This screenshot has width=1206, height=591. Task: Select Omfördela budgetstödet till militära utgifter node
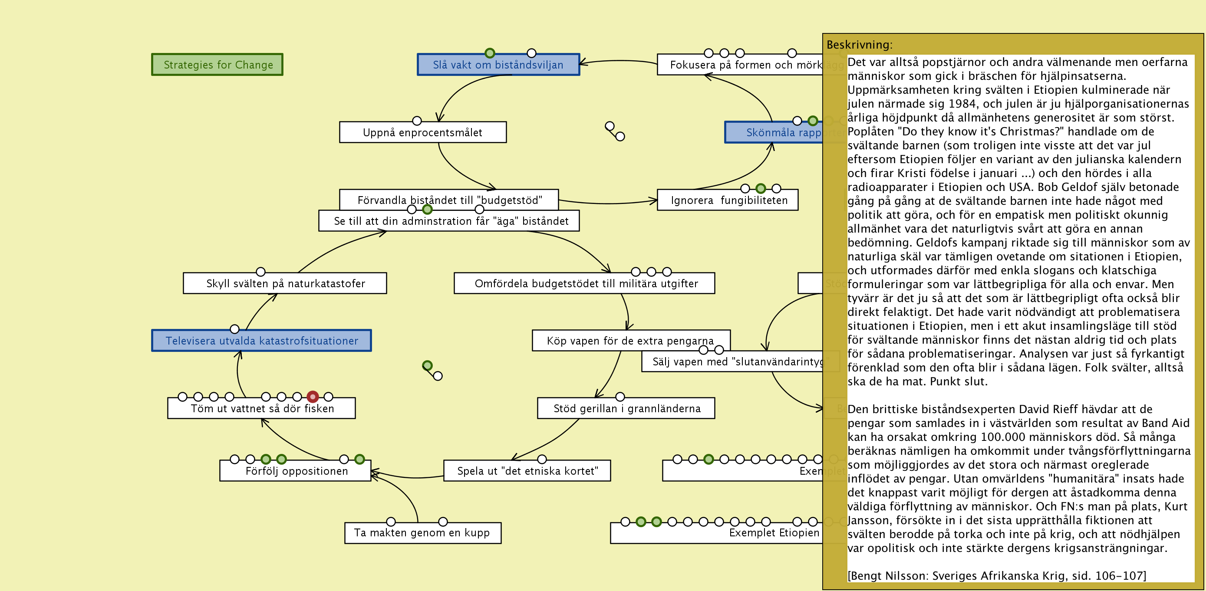[x=585, y=284]
